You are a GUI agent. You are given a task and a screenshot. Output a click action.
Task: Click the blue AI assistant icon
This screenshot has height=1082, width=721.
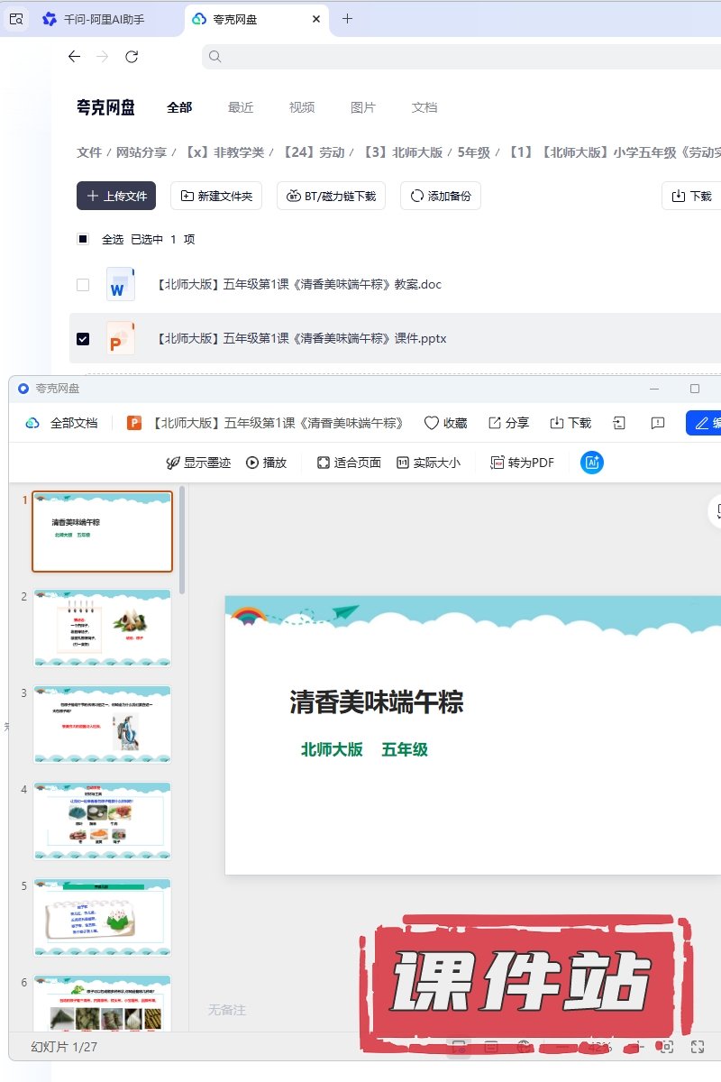(x=592, y=463)
